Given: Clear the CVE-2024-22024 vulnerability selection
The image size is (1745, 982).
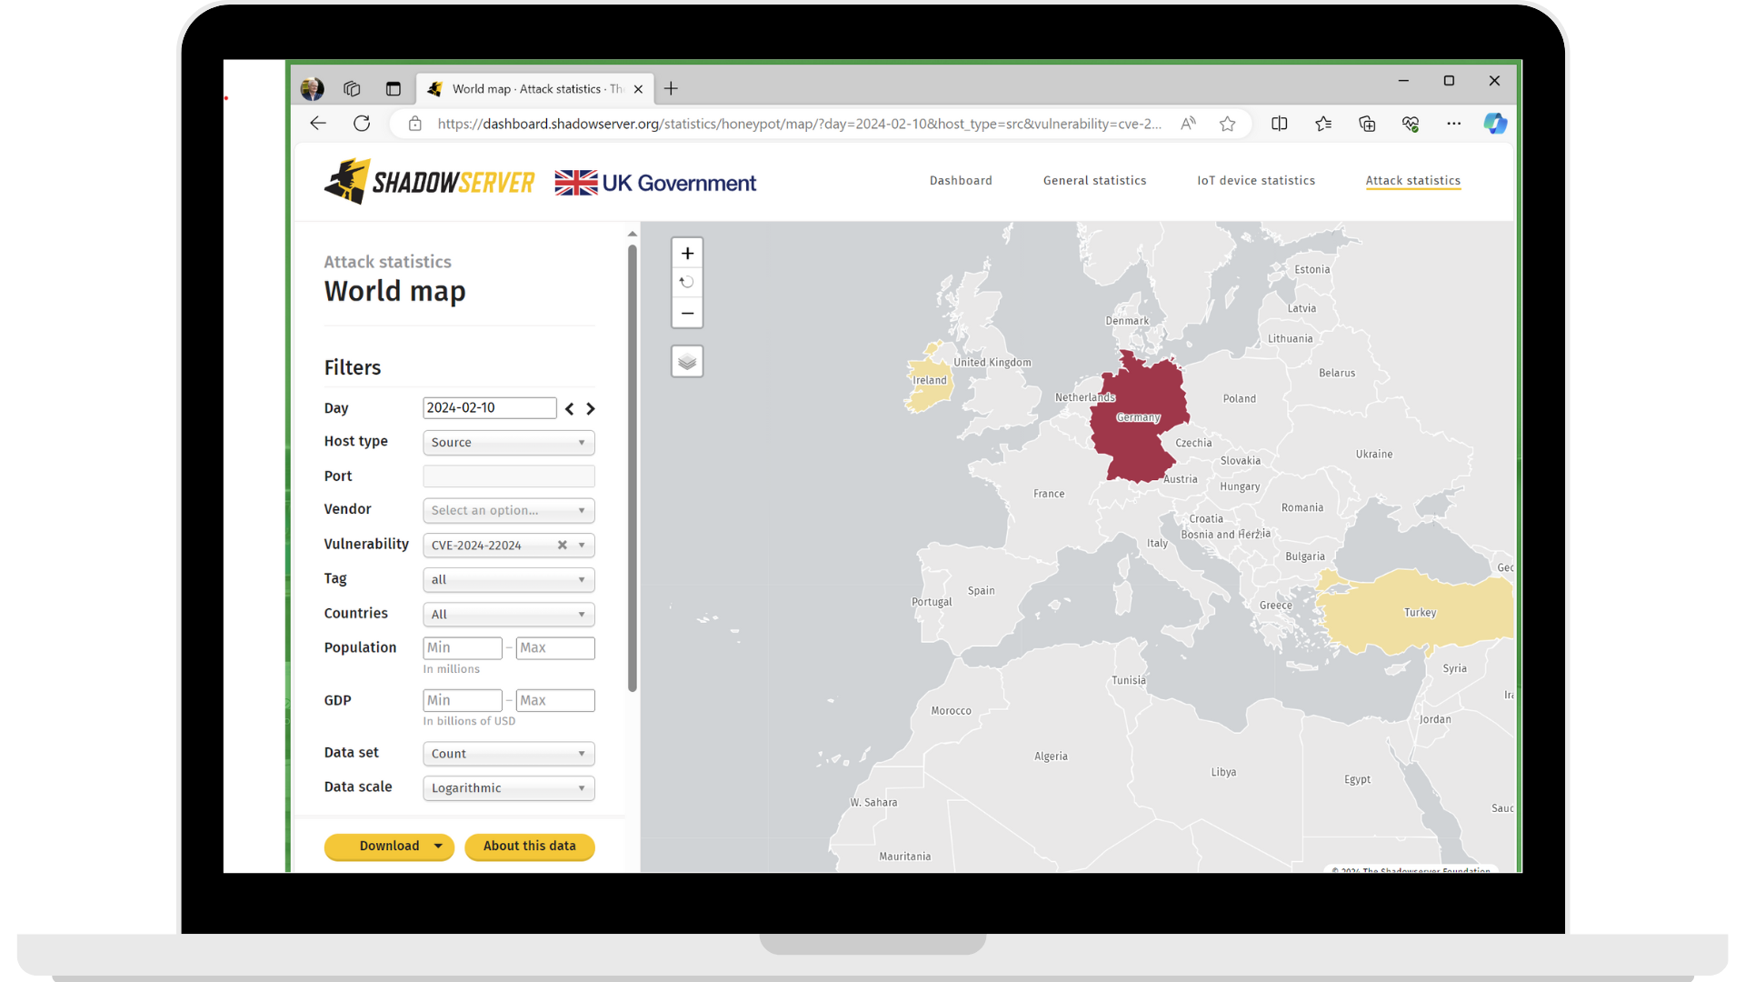Looking at the screenshot, I should [x=562, y=546].
